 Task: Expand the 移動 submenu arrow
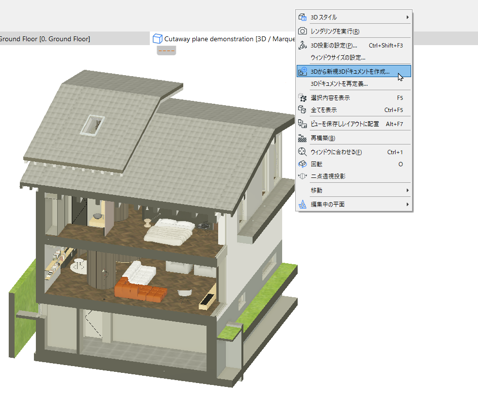click(408, 190)
